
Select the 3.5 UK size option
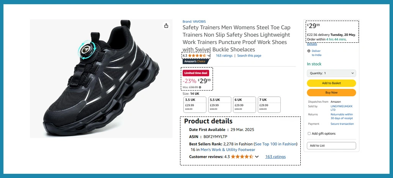pyautogui.click(x=195, y=104)
